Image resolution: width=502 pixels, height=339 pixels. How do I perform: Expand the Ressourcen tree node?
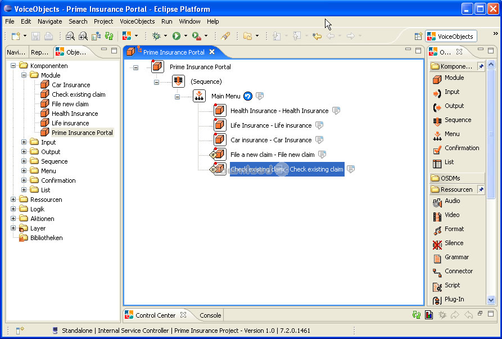13,200
